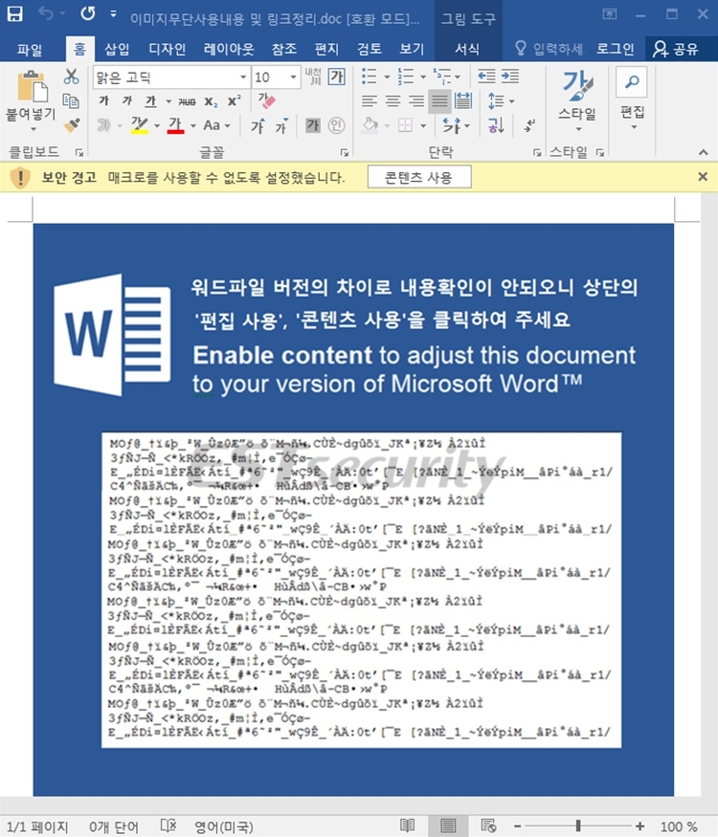Toggle italic 가 formatting
Viewport: 718px width, 837px height.
point(127,100)
